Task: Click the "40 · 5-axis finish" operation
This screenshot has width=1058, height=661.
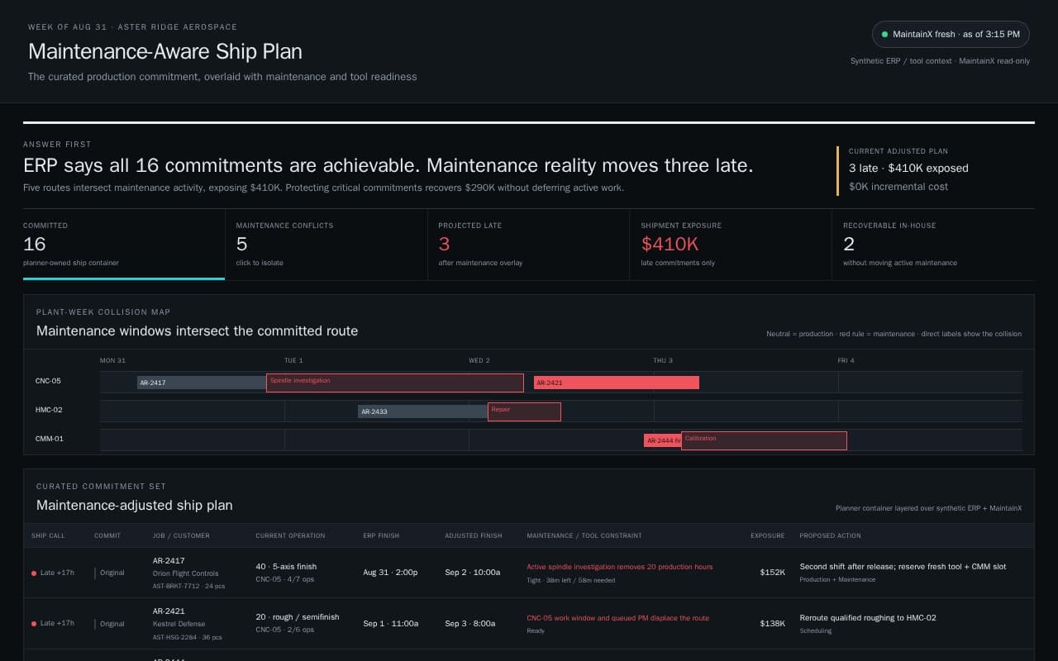Action: point(286,567)
